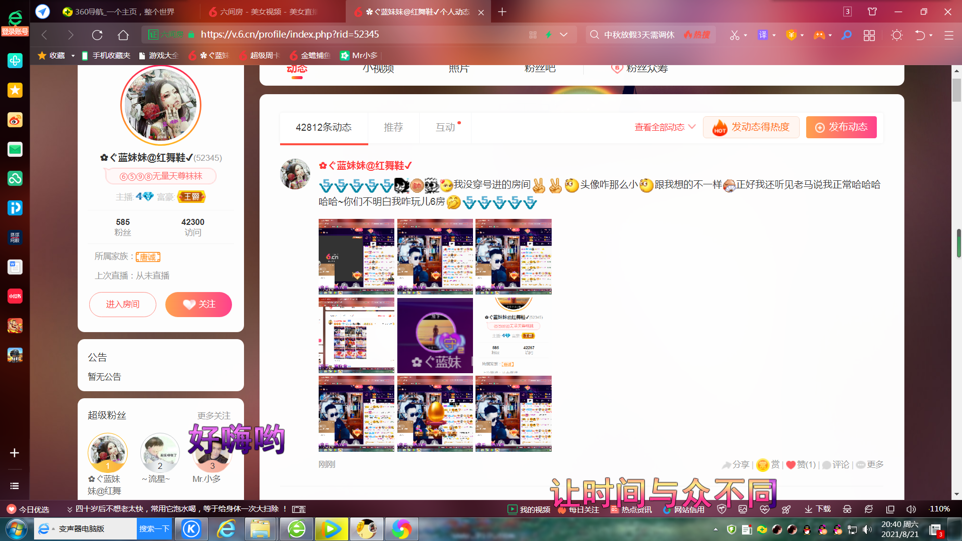962x541 pixels.
Task: Open the 收藏 bookmarks dropdown arrow
Action: point(73,56)
